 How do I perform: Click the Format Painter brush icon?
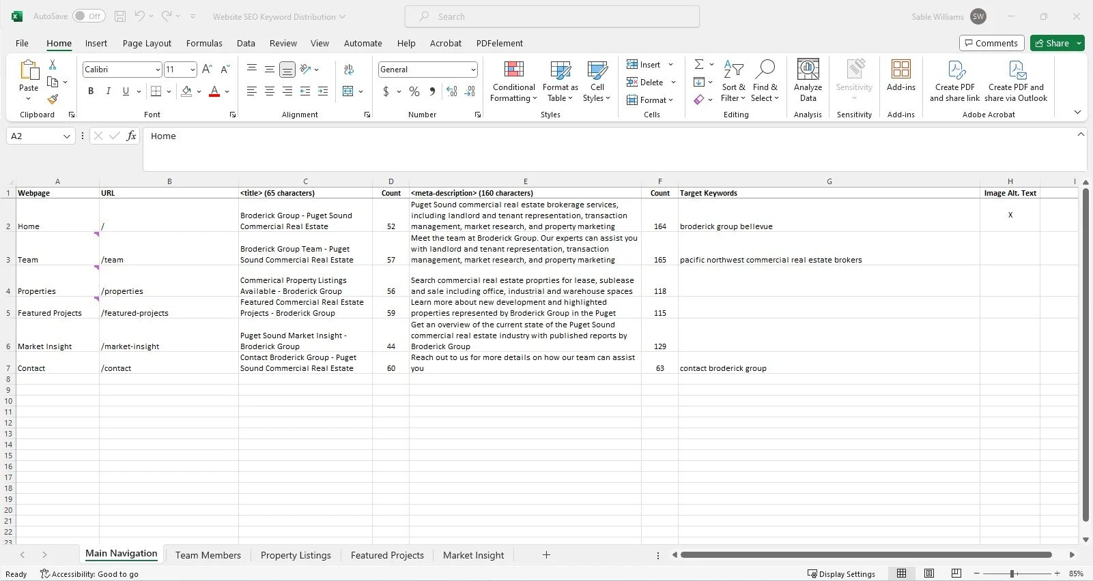click(x=53, y=99)
